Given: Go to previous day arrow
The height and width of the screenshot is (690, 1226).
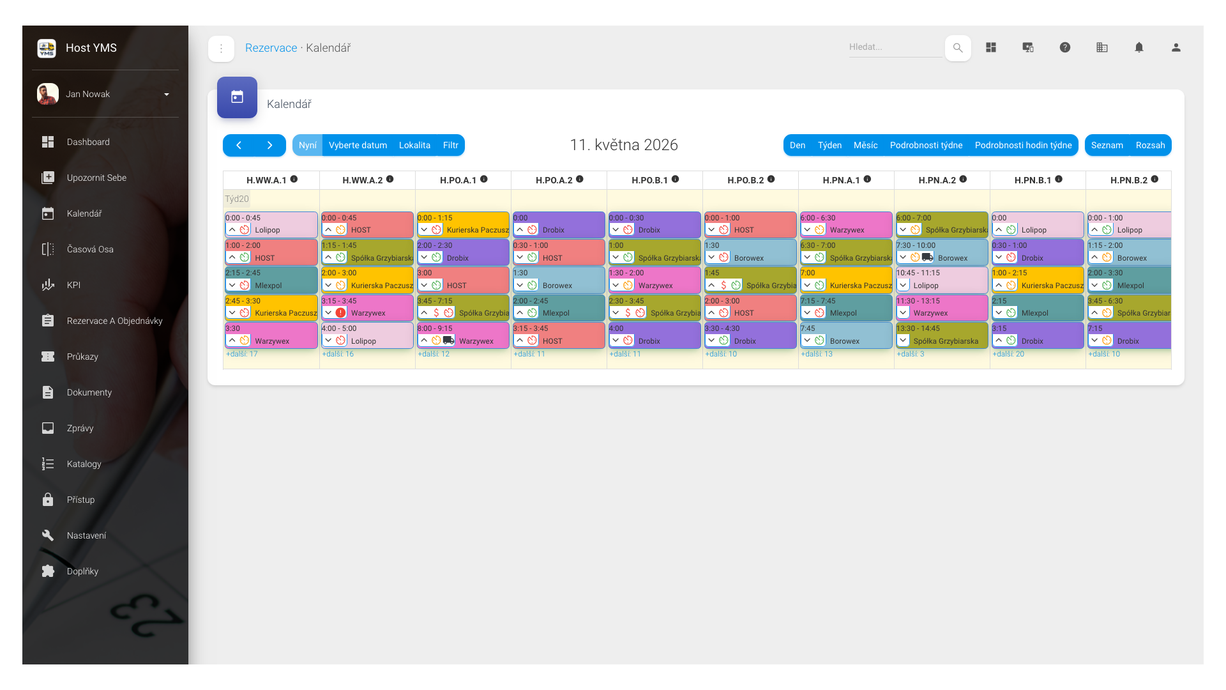Looking at the screenshot, I should click(x=239, y=145).
